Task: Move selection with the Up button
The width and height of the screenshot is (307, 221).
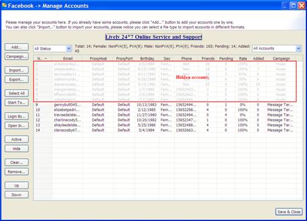Action: click(16, 186)
